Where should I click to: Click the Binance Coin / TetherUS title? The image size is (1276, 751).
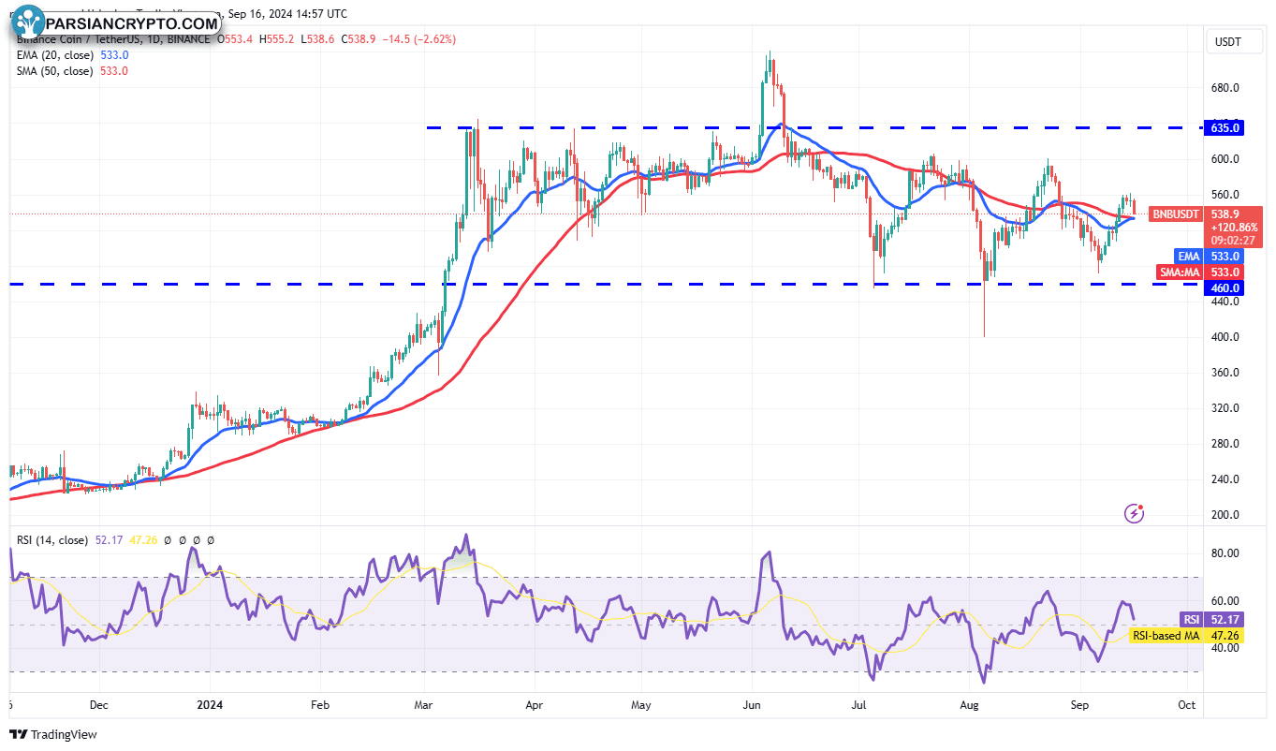(x=81, y=39)
